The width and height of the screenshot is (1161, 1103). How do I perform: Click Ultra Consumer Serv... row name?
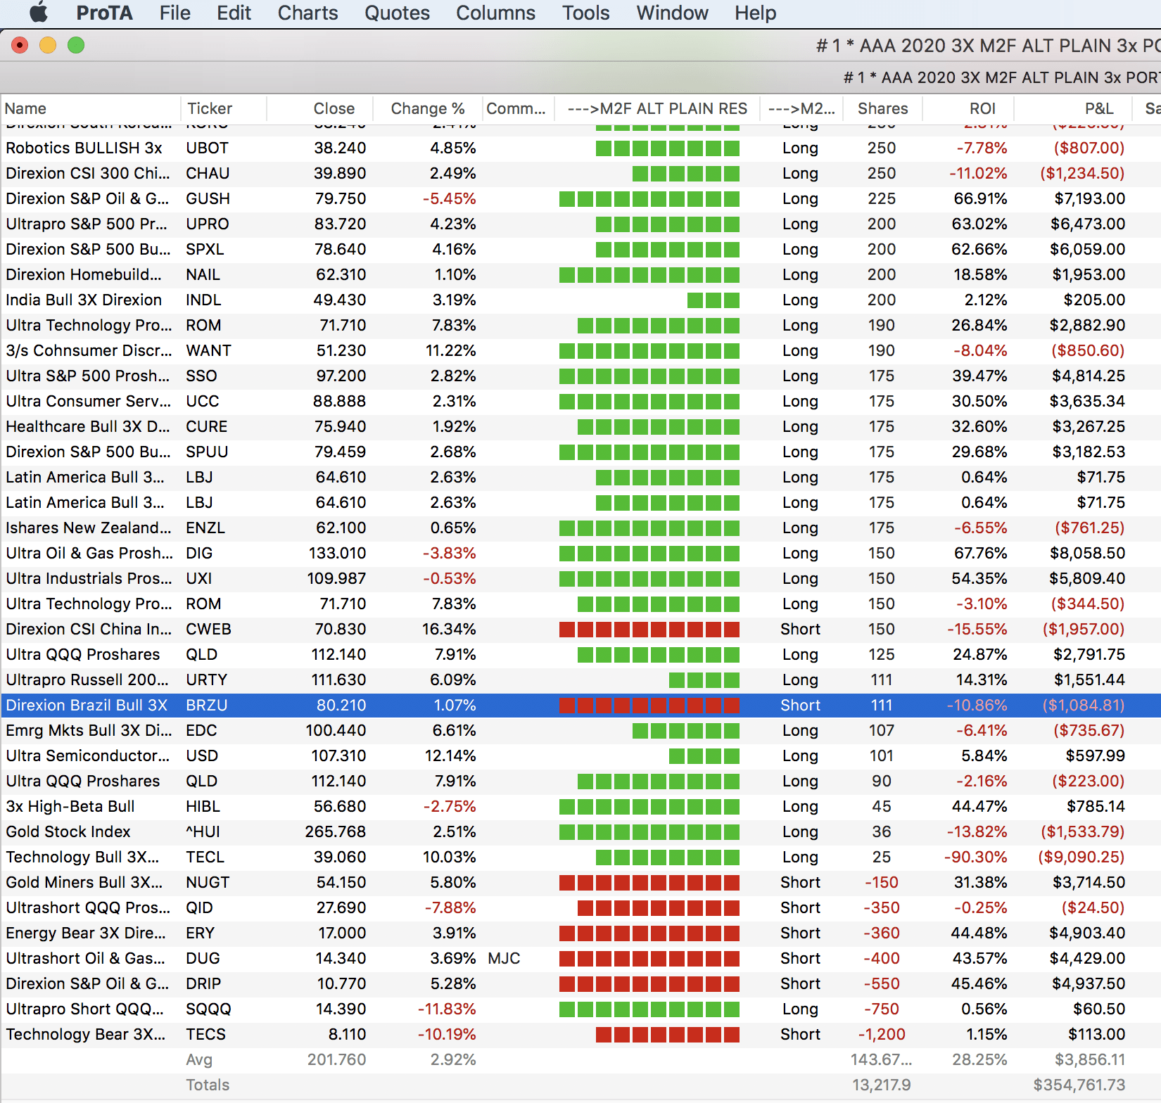pyautogui.click(x=88, y=401)
